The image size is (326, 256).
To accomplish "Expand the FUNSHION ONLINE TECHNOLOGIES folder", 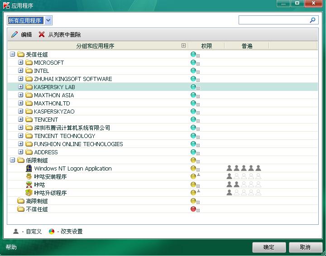I will click(x=20, y=144).
